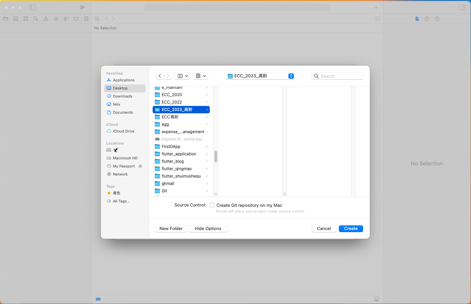Show the File inspector icon
The image size is (471, 304).
417,19
